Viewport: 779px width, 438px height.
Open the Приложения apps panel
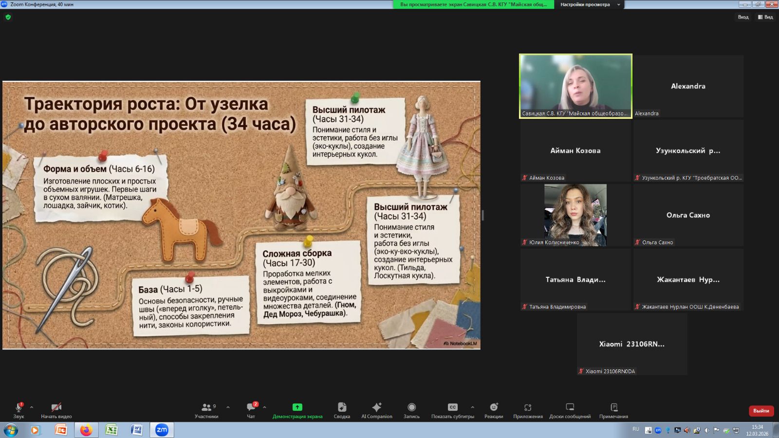[528, 407]
